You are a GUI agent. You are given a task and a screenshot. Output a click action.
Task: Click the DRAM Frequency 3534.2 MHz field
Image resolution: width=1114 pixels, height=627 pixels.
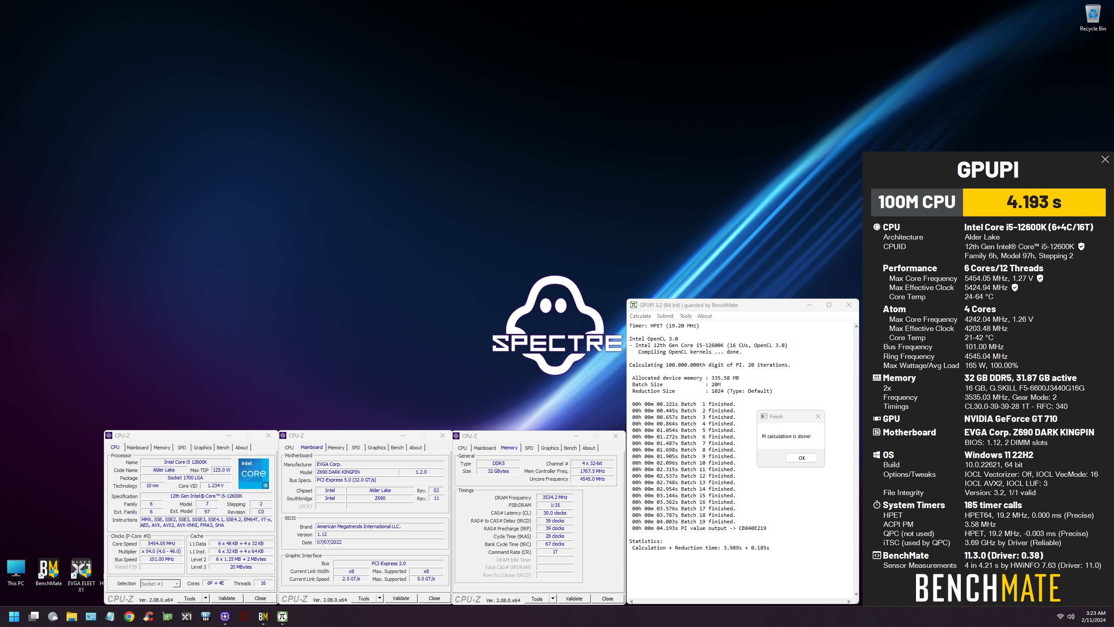(555, 497)
